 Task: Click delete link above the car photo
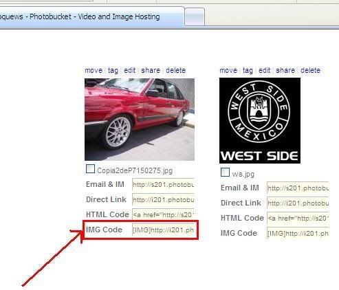pos(175,70)
